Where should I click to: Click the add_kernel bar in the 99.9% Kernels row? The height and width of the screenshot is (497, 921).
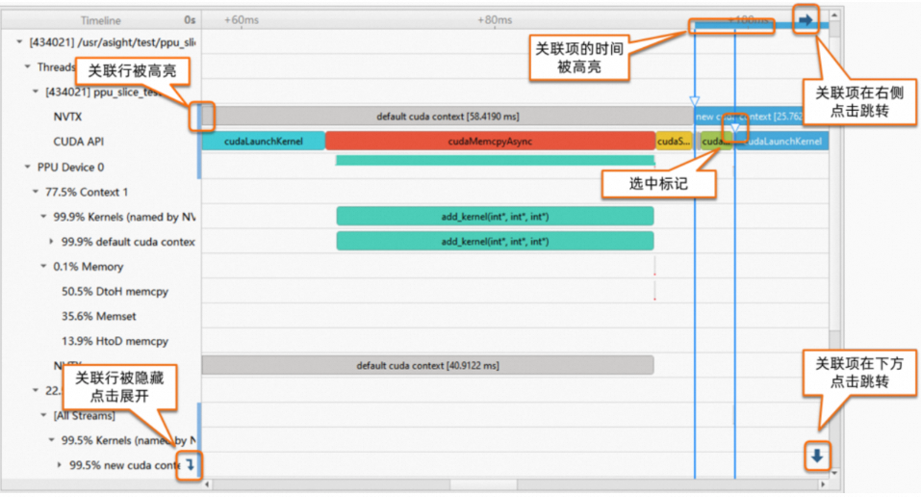coord(496,217)
